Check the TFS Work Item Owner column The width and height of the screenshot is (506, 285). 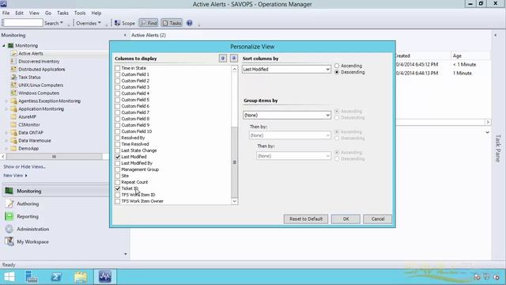(x=118, y=201)
